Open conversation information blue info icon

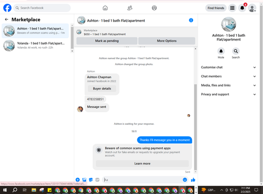191,20
